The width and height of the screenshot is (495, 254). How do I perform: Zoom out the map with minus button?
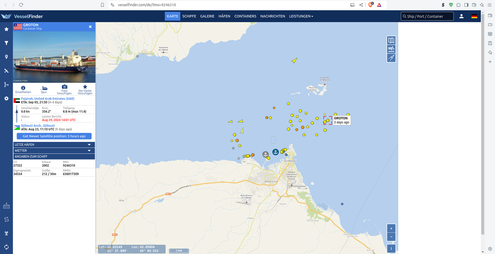[391, 237]
